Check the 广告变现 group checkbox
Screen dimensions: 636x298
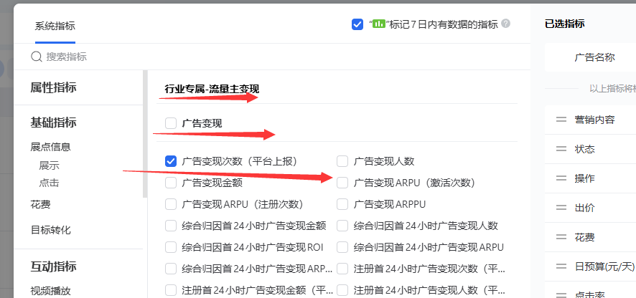point(171,123)
